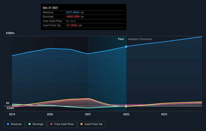Click the 2019 x-axis label
Screen dimensions: 206x131
[x=12, y=114]
